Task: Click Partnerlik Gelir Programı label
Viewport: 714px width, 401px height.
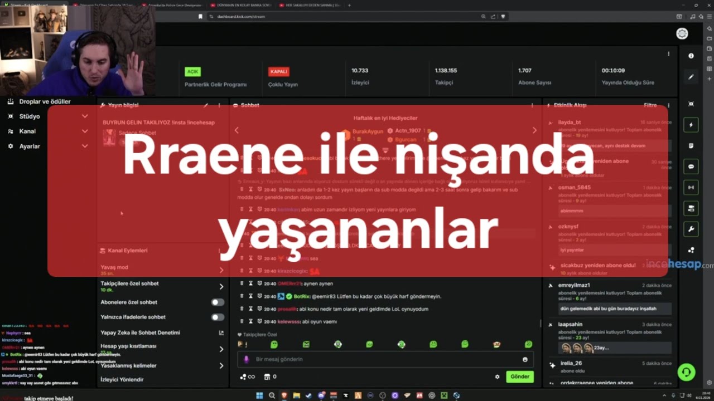Action: tap(215, 85)
